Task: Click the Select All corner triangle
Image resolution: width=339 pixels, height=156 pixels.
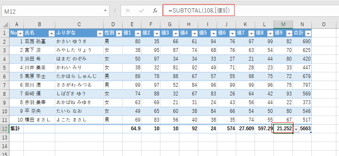Action: tap(5, 24)
